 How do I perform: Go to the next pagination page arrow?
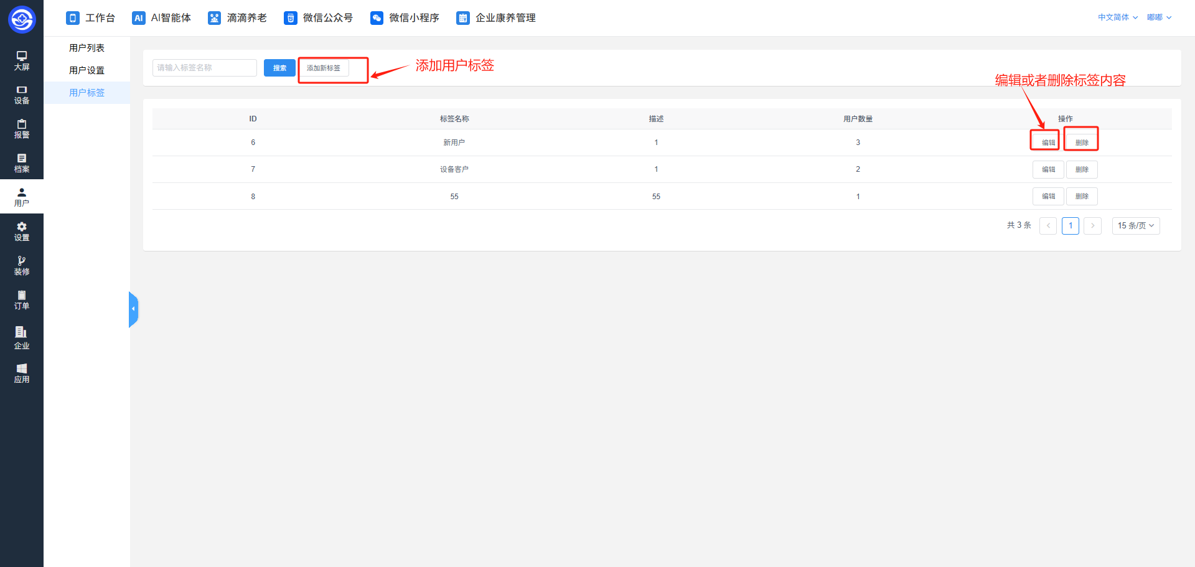[x=1092, y=225]
